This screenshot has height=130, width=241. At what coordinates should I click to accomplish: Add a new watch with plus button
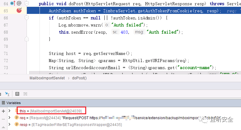pyautogui.click(x=3, y=111)
